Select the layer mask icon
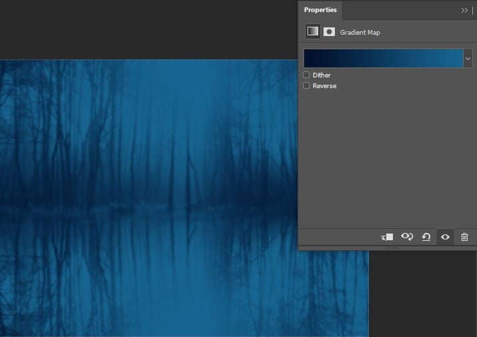477x337 pixels. 329,31
